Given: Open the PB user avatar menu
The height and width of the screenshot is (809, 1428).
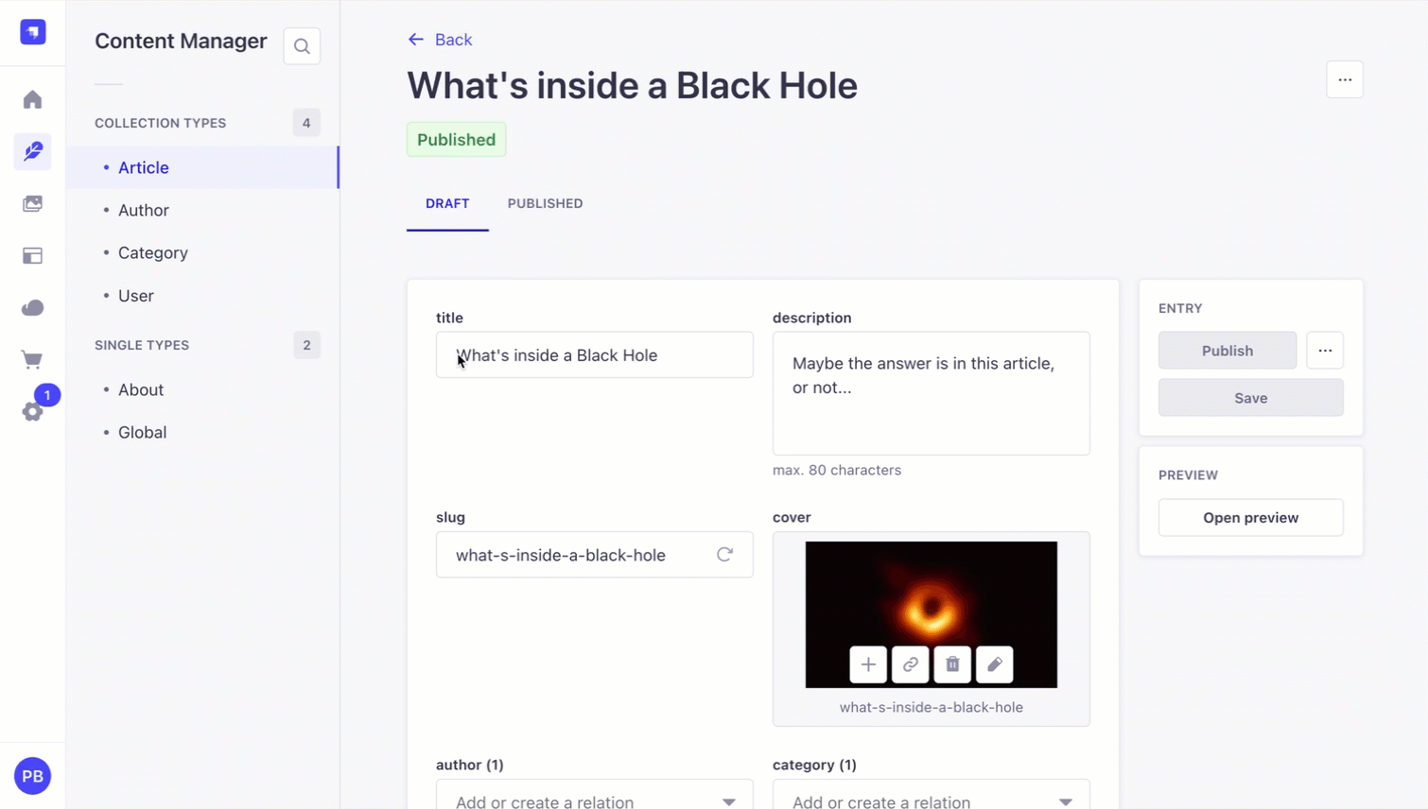Looking at the screenshot, I should [33, 776].
